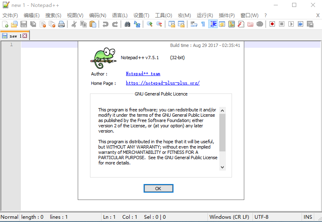Screen dimensions: 322x222
Task: Toggle the indent guide toolbar icon
Action: tap(213, 24)
